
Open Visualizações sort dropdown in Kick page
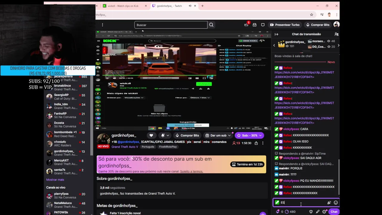(x=134, y=98)
